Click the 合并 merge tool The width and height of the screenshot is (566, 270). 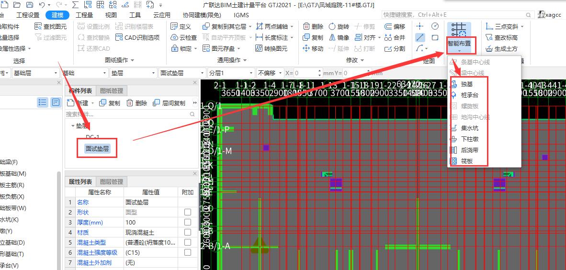click(x=395, y=37)
